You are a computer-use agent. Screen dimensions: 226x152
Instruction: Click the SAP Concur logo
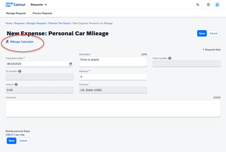[x=16, y=5]
